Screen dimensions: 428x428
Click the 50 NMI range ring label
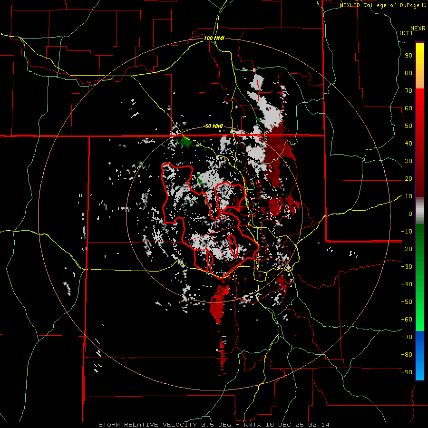click(214, 126)
